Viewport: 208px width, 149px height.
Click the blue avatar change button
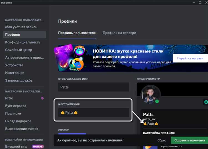coord(72,134)
